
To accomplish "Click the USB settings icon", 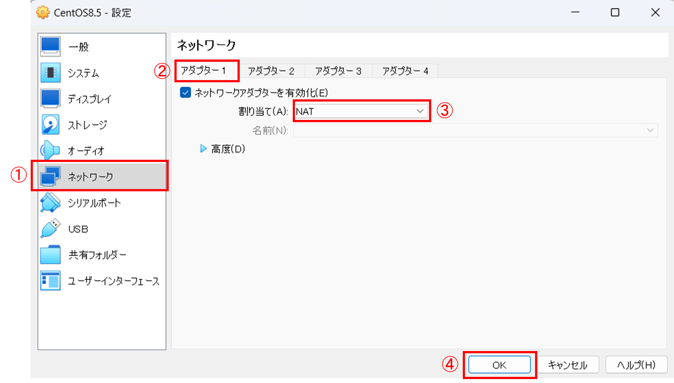I will tap(77, 228).
